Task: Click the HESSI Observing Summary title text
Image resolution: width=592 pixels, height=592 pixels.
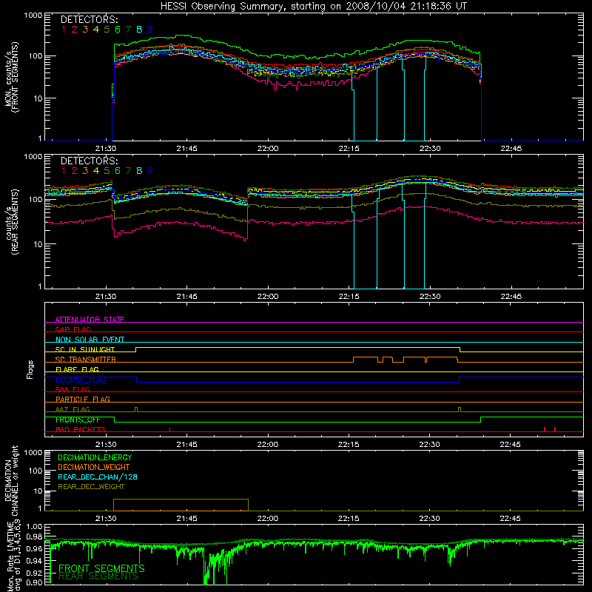Action: [313, 6]
